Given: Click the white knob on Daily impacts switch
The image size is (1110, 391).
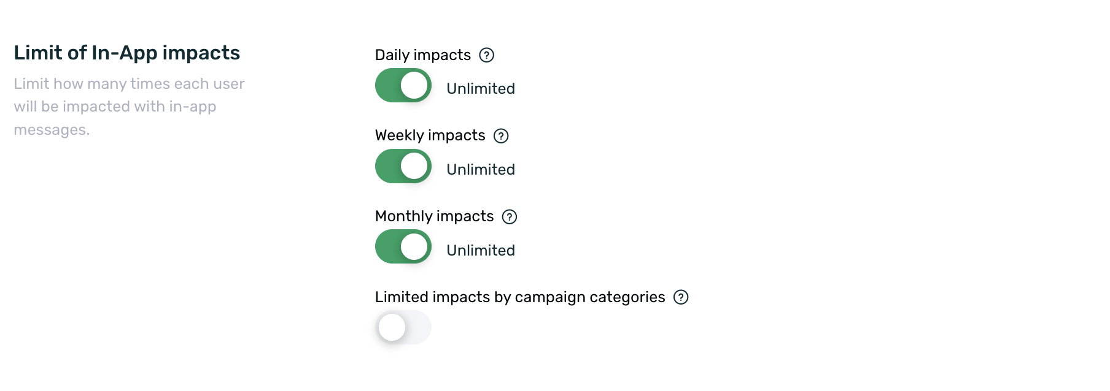Looking at the screenshot, I should pos(414,85).
